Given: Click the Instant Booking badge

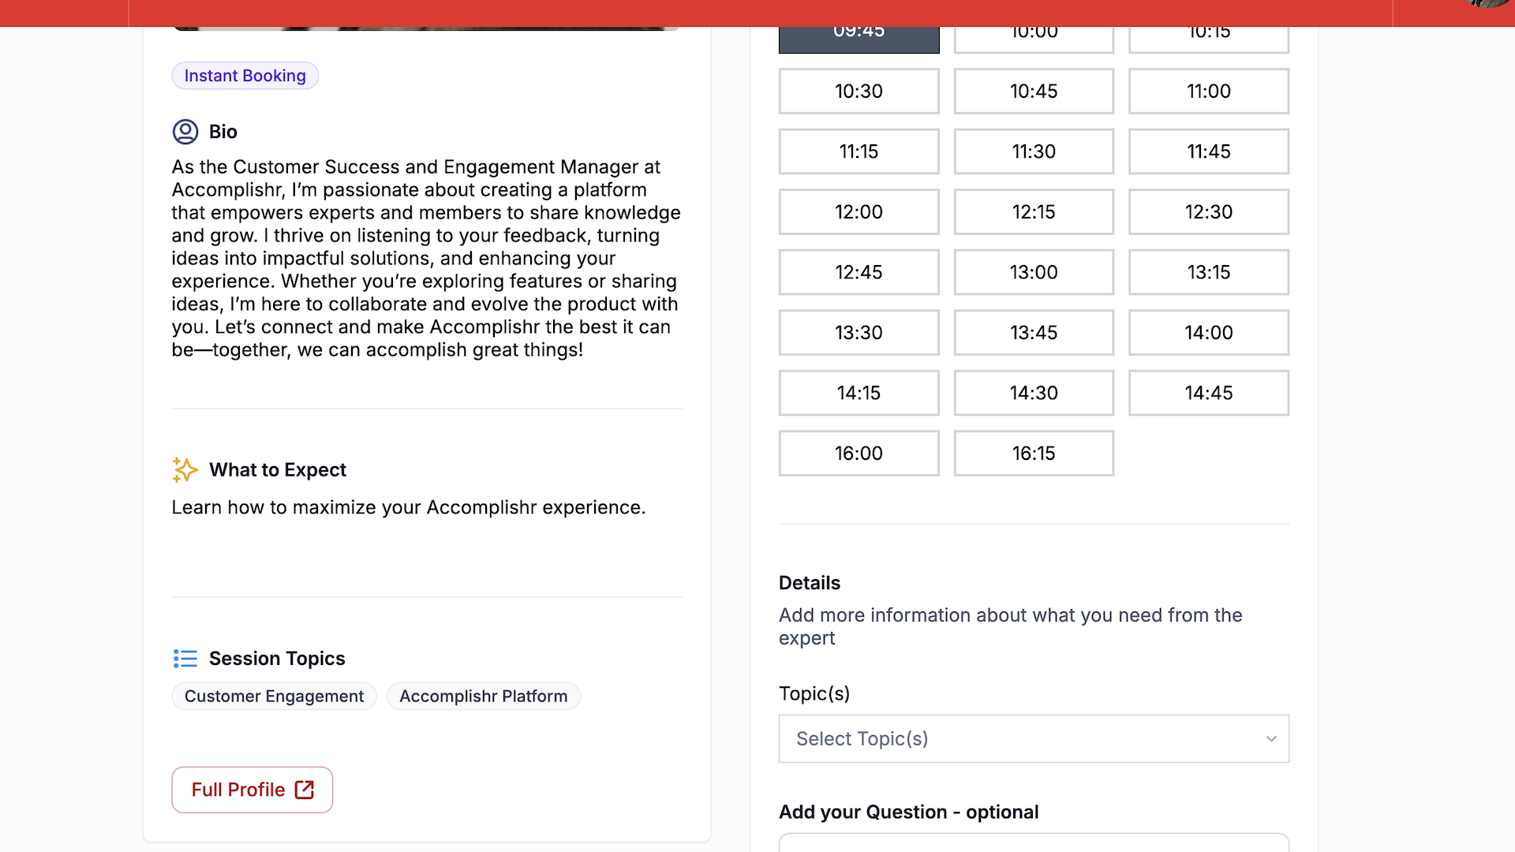Looking at the screenshot, I should 245,76.
